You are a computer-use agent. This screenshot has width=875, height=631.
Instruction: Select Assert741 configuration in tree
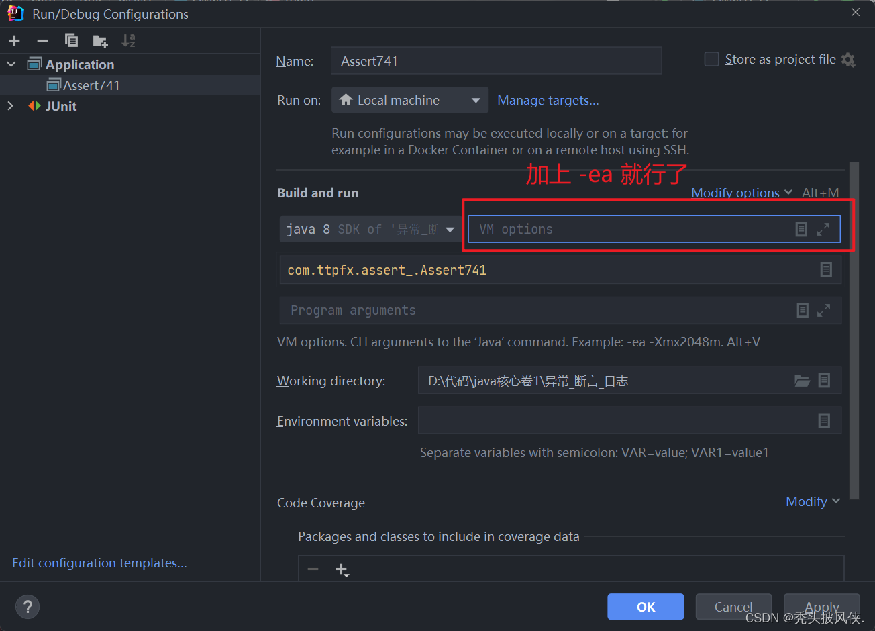click(x=83, y=85)
